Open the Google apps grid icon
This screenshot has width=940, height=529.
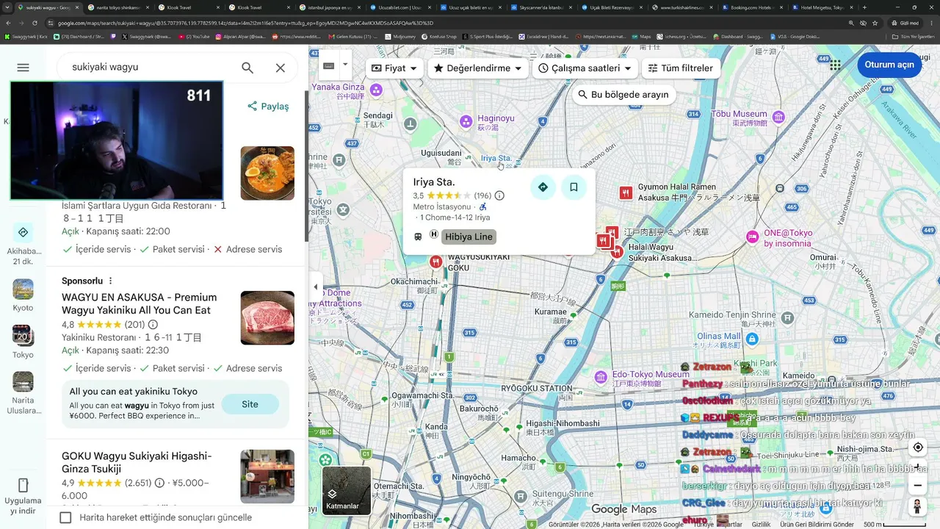click(835, 65)
